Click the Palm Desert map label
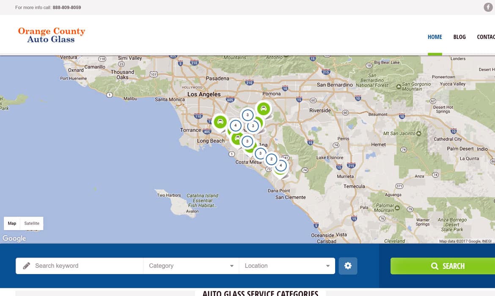Viewport: 495px width, 296px height. point(460,148)
